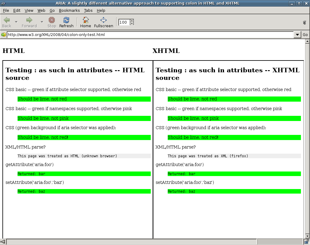Click the zoom percentage field showing 100
This screenshot has height=245, width=310.
click(124, 22)
